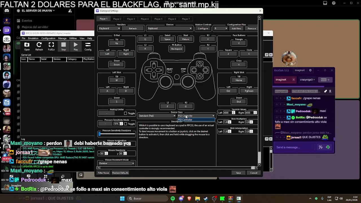Click the Windows Start icon in taskbar
This screenshot has height=203, width=361.
[x=122, y=198]
